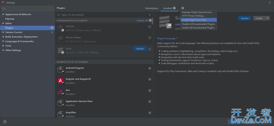Click the Downloaded (0 of 3 enabled) header
Screen dimensions: 274x126
point(72,21)
